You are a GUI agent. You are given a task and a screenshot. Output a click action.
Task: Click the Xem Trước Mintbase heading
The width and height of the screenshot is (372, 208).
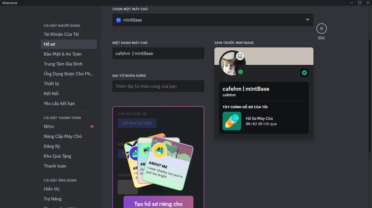tap(234, 43)
